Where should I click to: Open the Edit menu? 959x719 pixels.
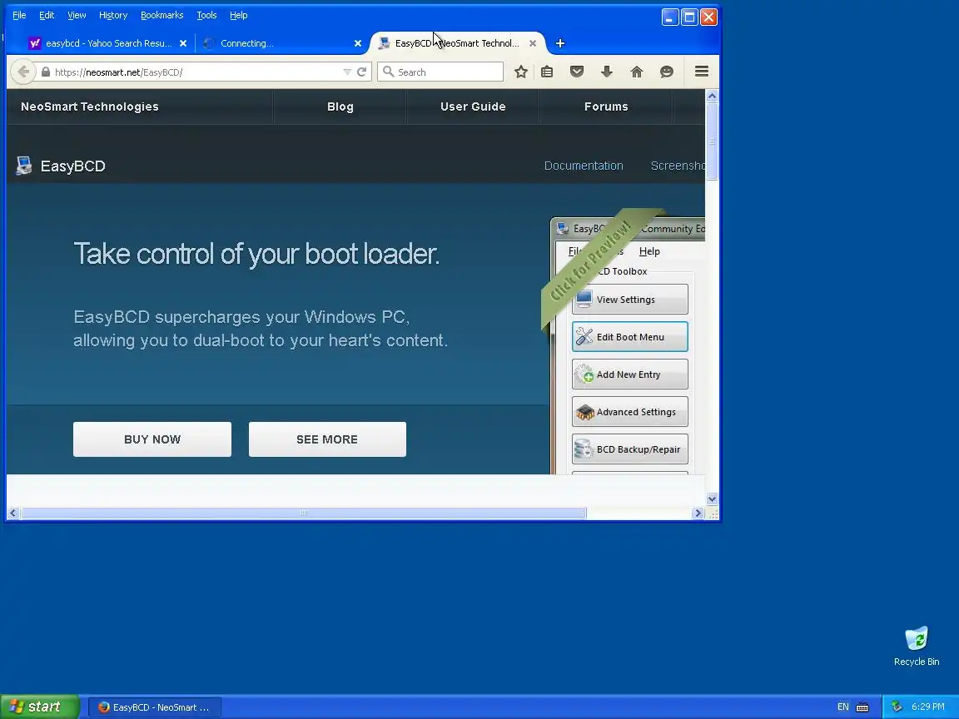[x=47, y=15]
